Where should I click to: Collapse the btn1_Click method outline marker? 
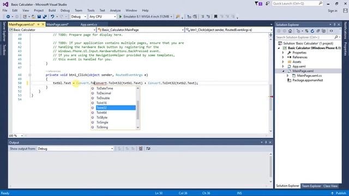[29, 75]
